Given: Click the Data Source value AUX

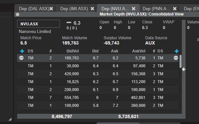Looking at the screenshot, I should point(150,43).
